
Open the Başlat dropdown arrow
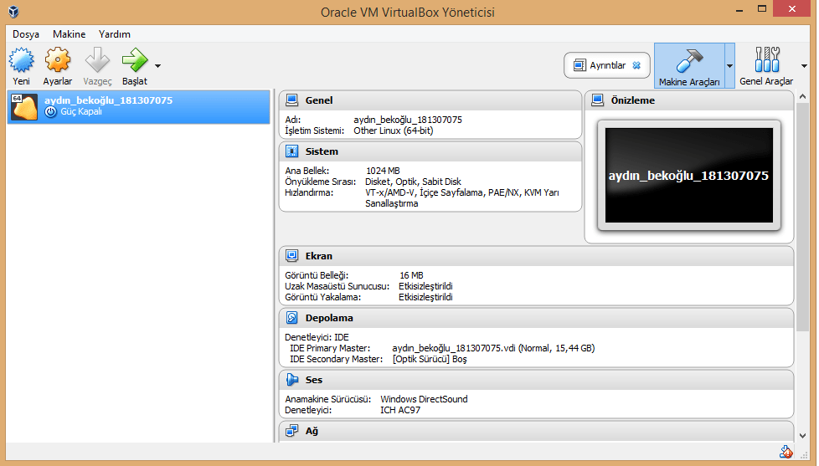pyautogui.click(x=157, y=66)
